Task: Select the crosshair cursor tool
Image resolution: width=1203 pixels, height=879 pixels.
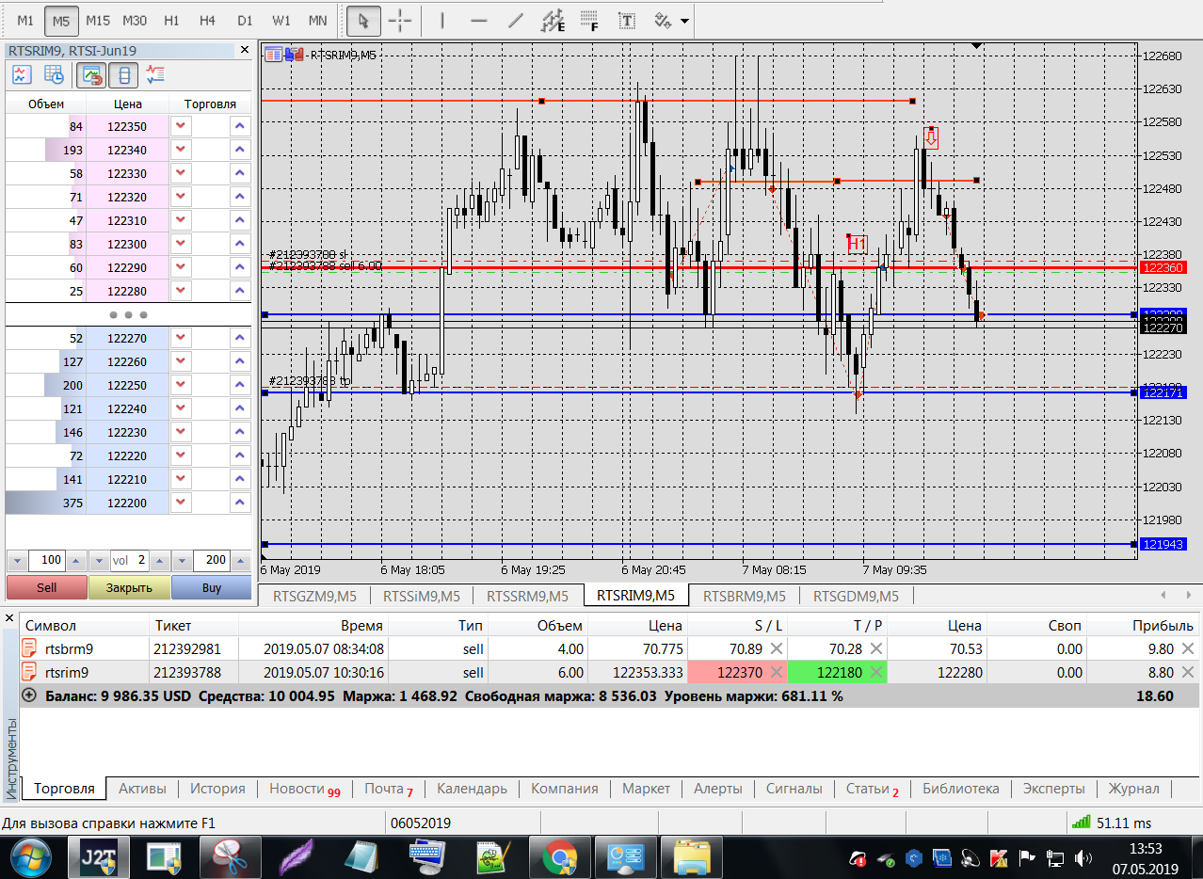Action: [400, 20]
